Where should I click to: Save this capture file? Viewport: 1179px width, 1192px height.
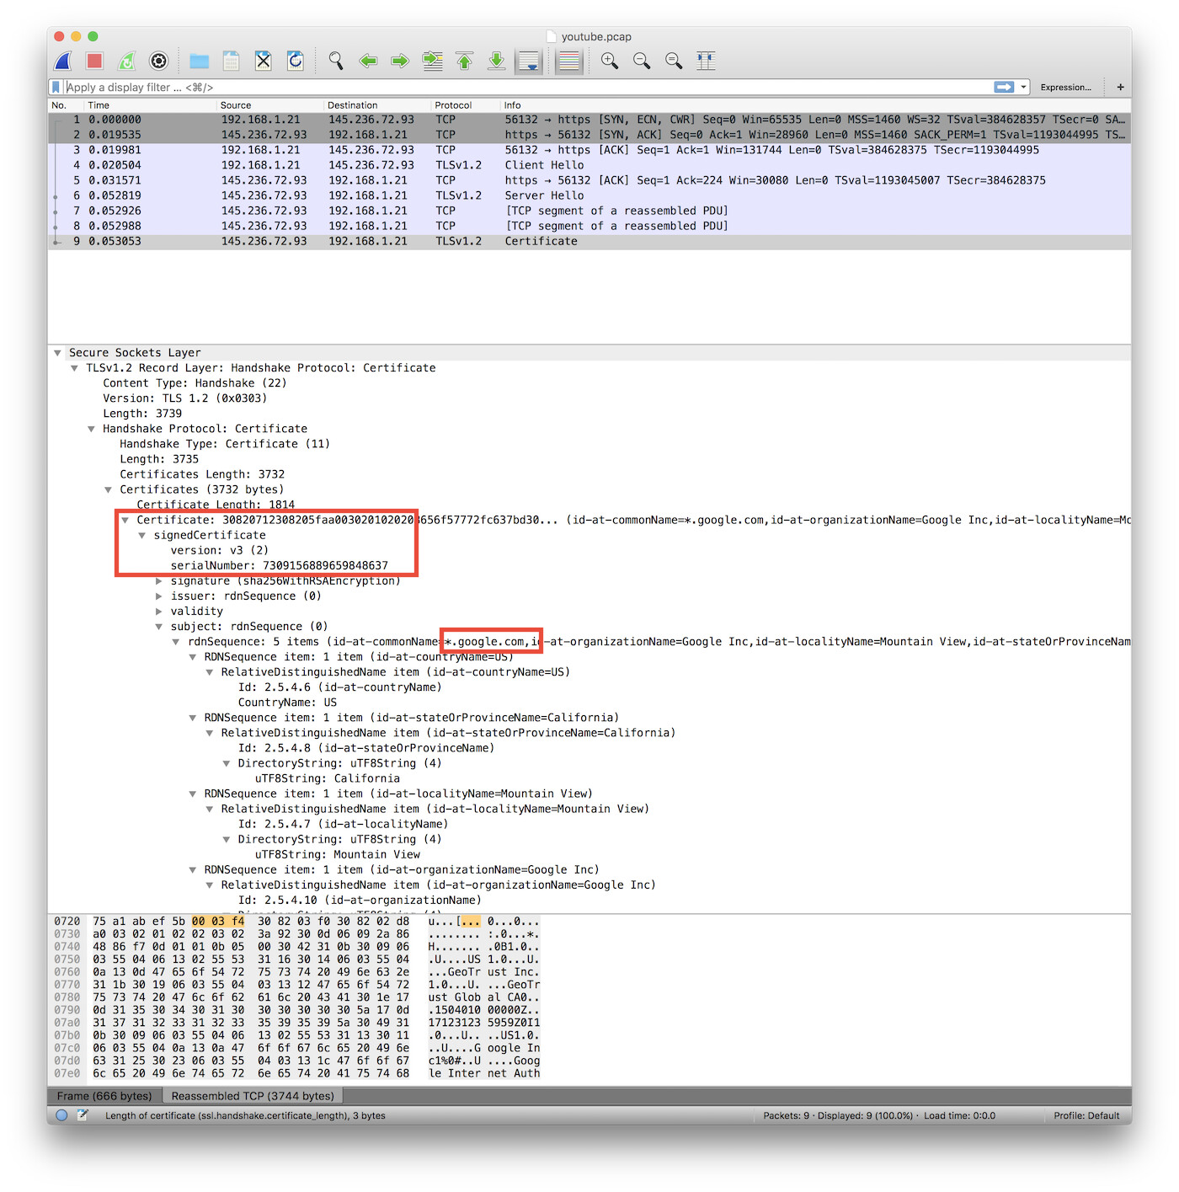pos(231,61)
